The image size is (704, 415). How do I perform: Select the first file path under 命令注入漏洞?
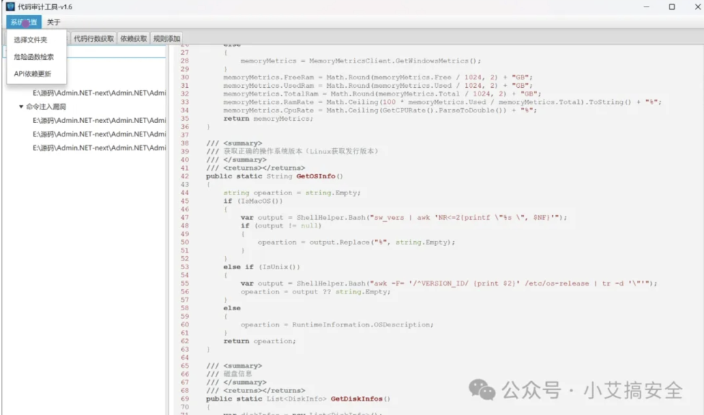pyautogui.click(x=99, y=120)
